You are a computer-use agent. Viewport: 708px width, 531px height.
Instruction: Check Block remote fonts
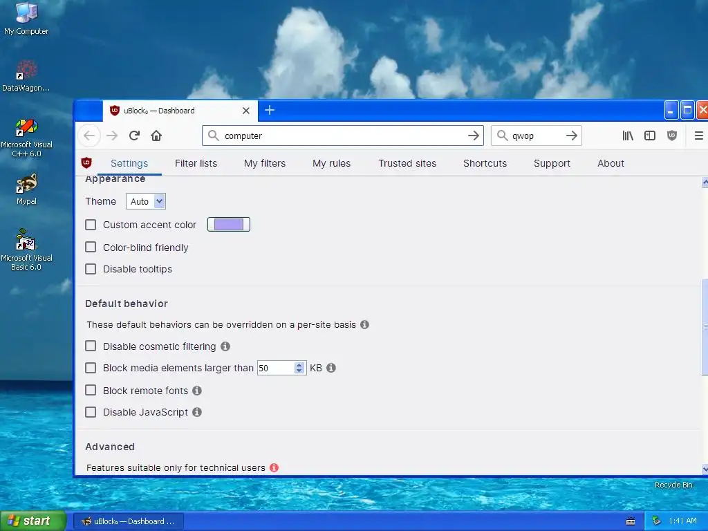coord(91,390)
